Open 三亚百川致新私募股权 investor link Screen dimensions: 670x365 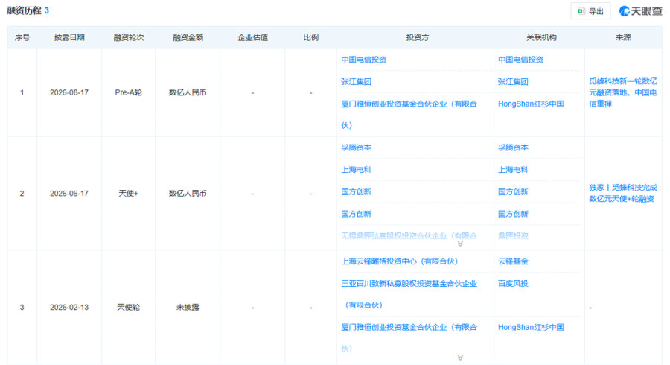(409, 294)
